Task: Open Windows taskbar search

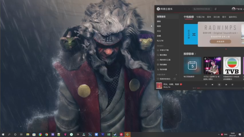Action: click(9, 135)
